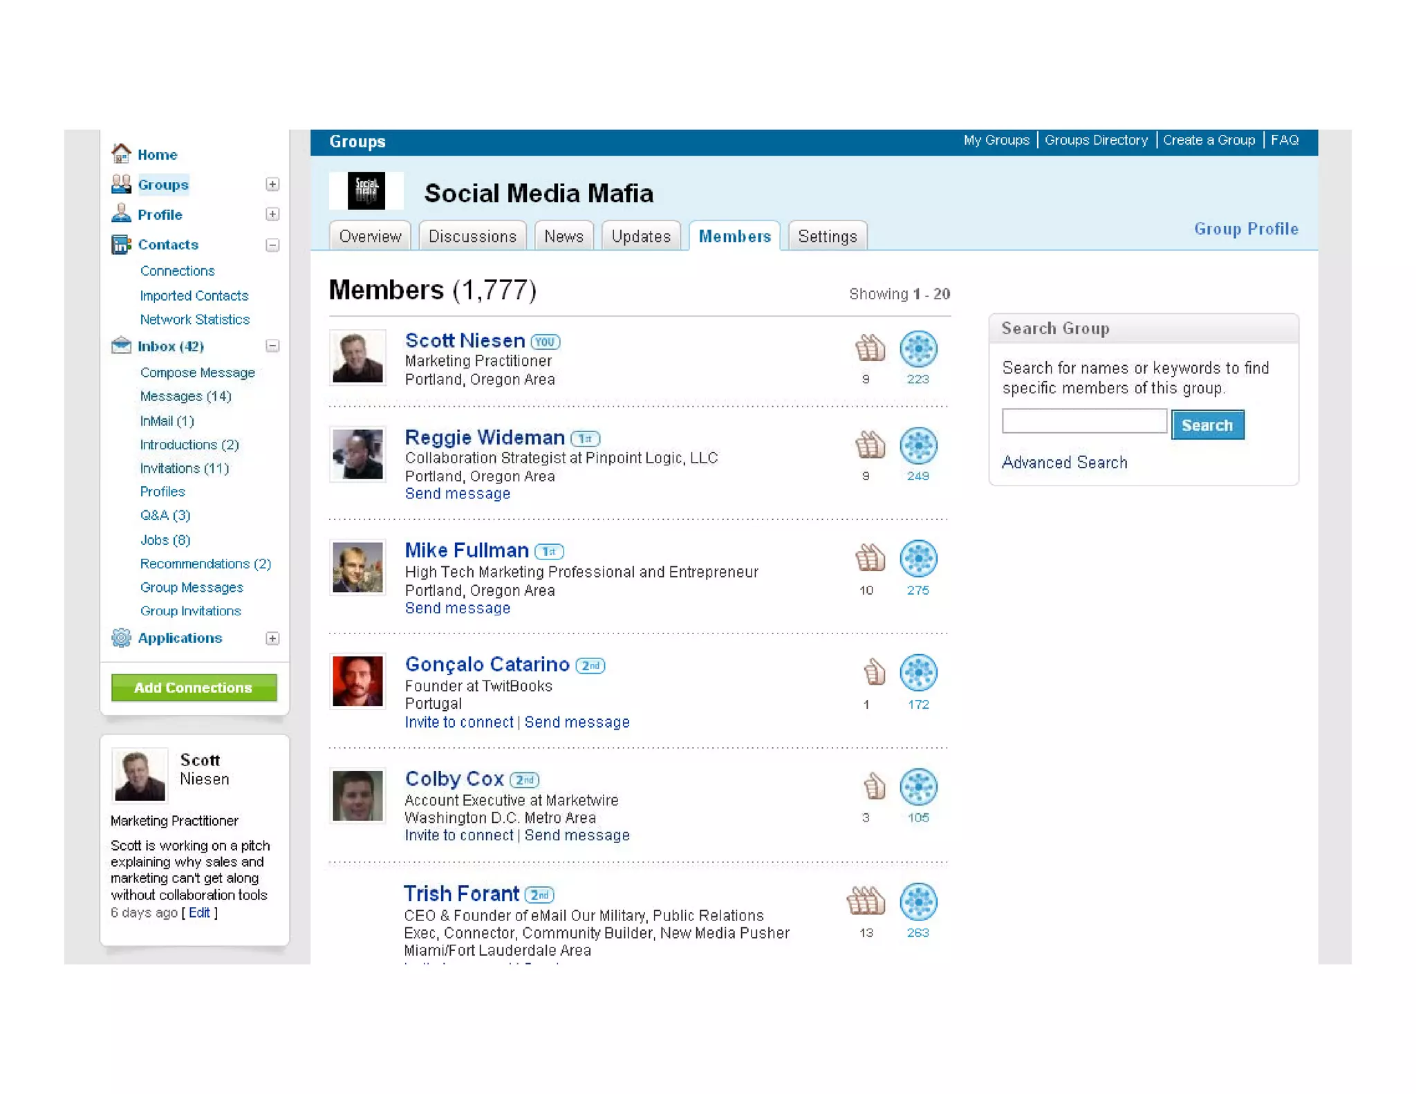Click Trish Forant's recommendations thumbs-up icon
This screenshot has height=1094, width=1416.
[866, 900]
